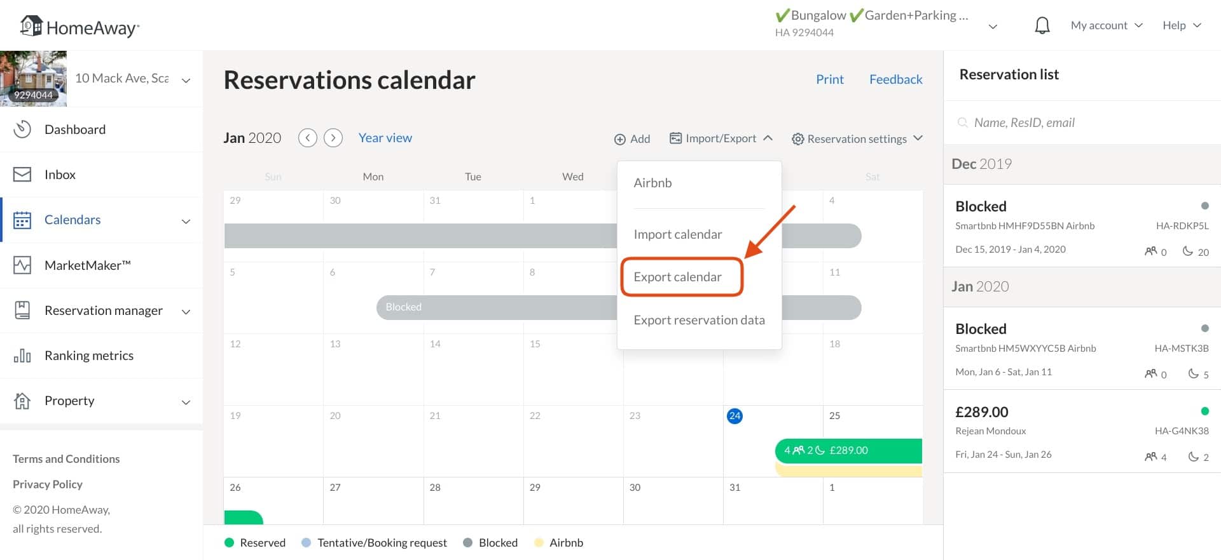Screen dimensions: 1221x560
Task: Select the MarketMaker chart icon
Action: 22,265
